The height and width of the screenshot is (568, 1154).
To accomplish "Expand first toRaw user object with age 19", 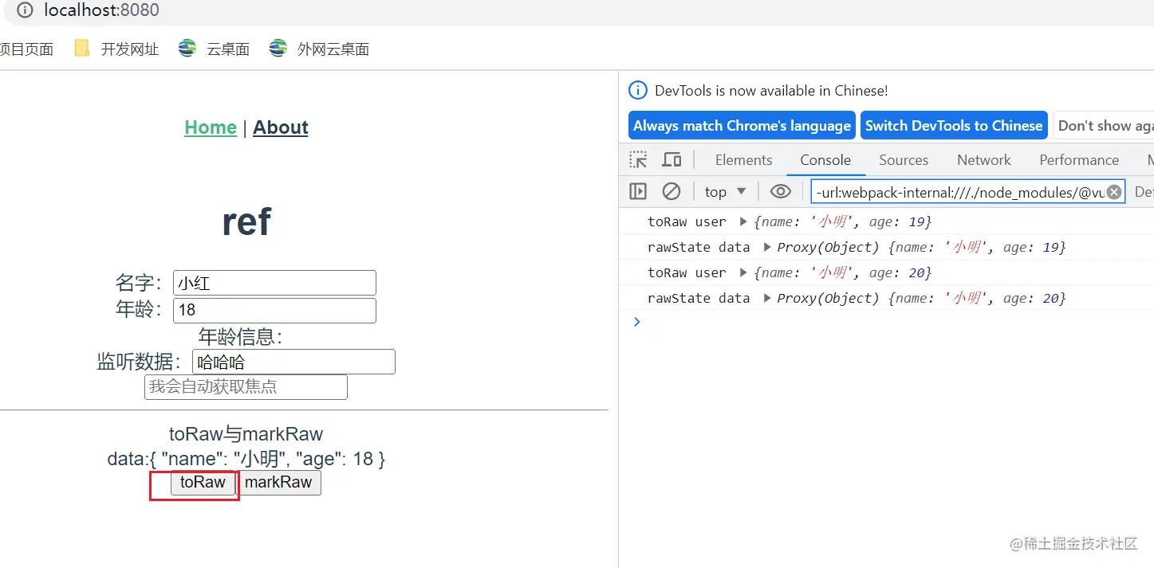I will (x=743, y=221).
